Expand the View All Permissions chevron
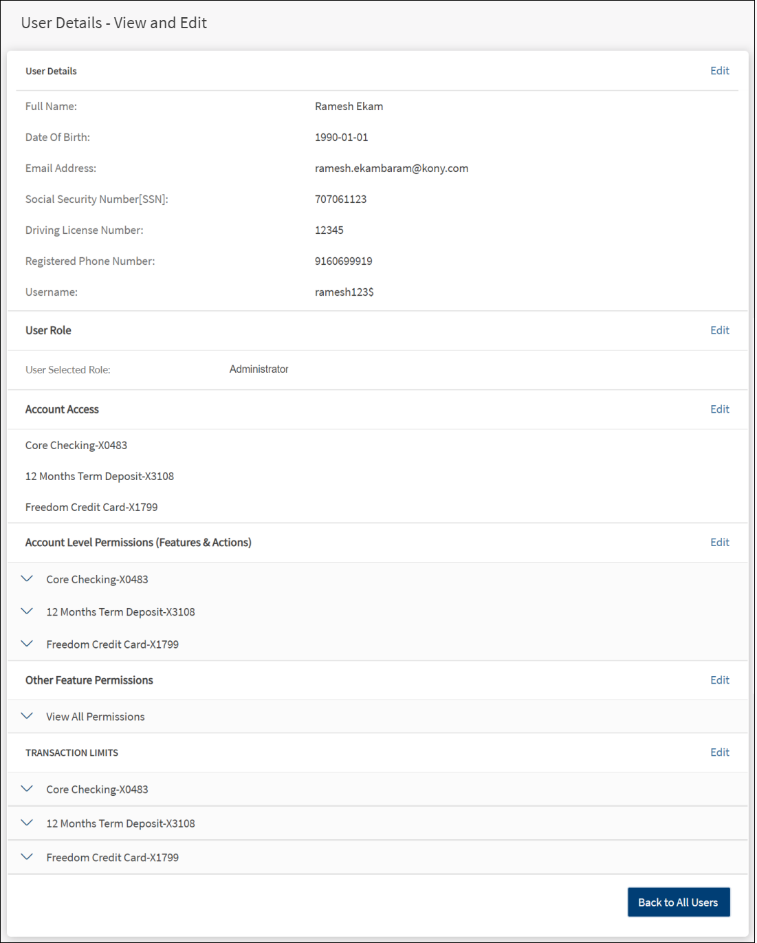 click(28, 716)
